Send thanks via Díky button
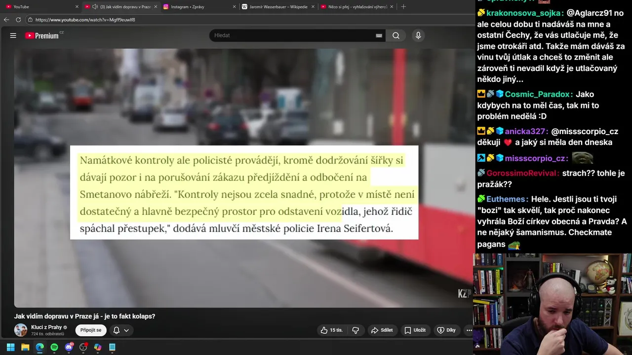Screen dimensions: 632x355 [x=446, y=330]
